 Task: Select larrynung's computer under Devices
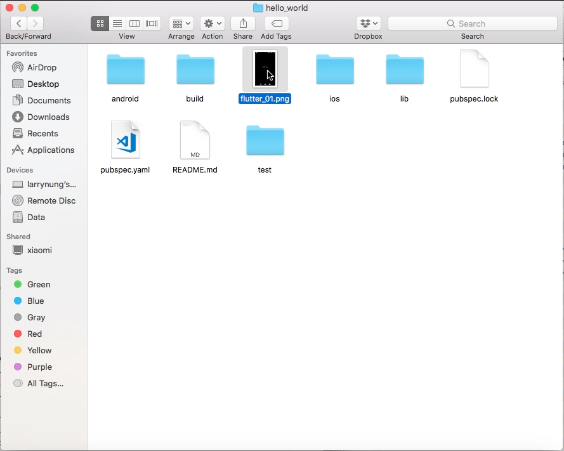(x=44, y=185)
